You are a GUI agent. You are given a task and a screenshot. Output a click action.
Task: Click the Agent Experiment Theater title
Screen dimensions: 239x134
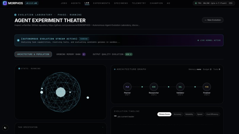coord(50,20)
